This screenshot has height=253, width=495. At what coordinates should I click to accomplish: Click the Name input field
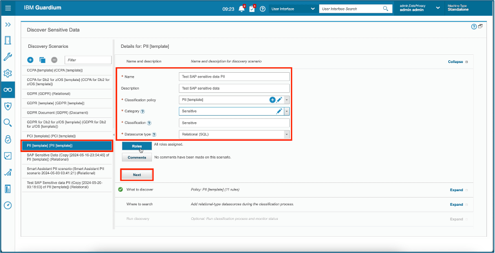234,77
